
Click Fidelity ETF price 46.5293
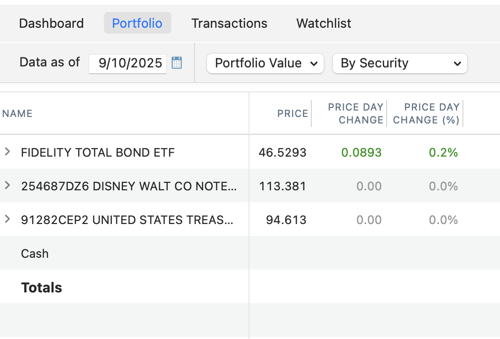click(x=282, y=152)
